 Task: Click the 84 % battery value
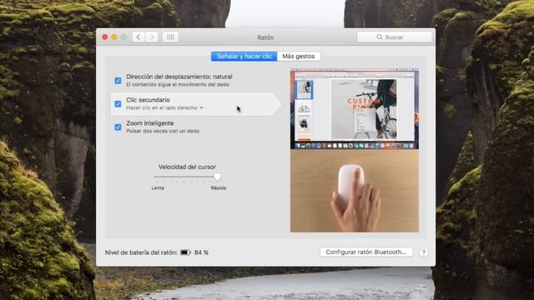201,252
